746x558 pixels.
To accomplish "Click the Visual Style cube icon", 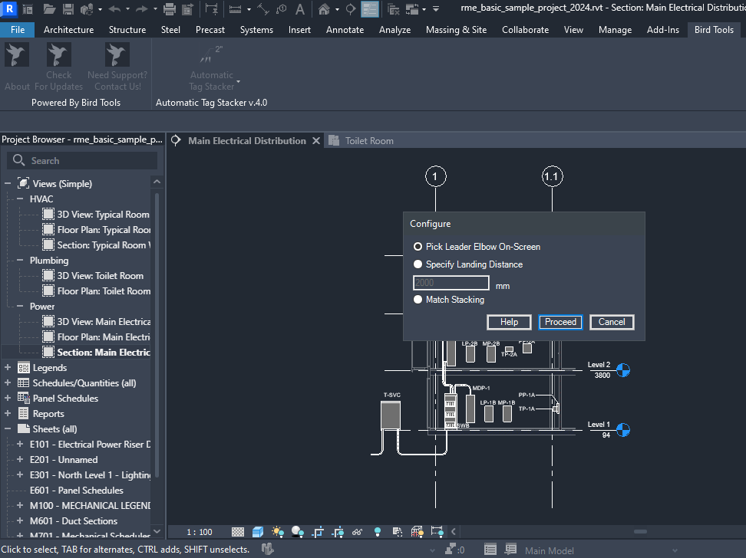I will point(258,531).
